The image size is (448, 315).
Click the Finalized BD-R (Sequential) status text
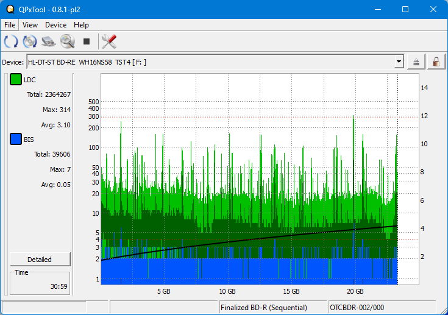click(x=264, y=308)
